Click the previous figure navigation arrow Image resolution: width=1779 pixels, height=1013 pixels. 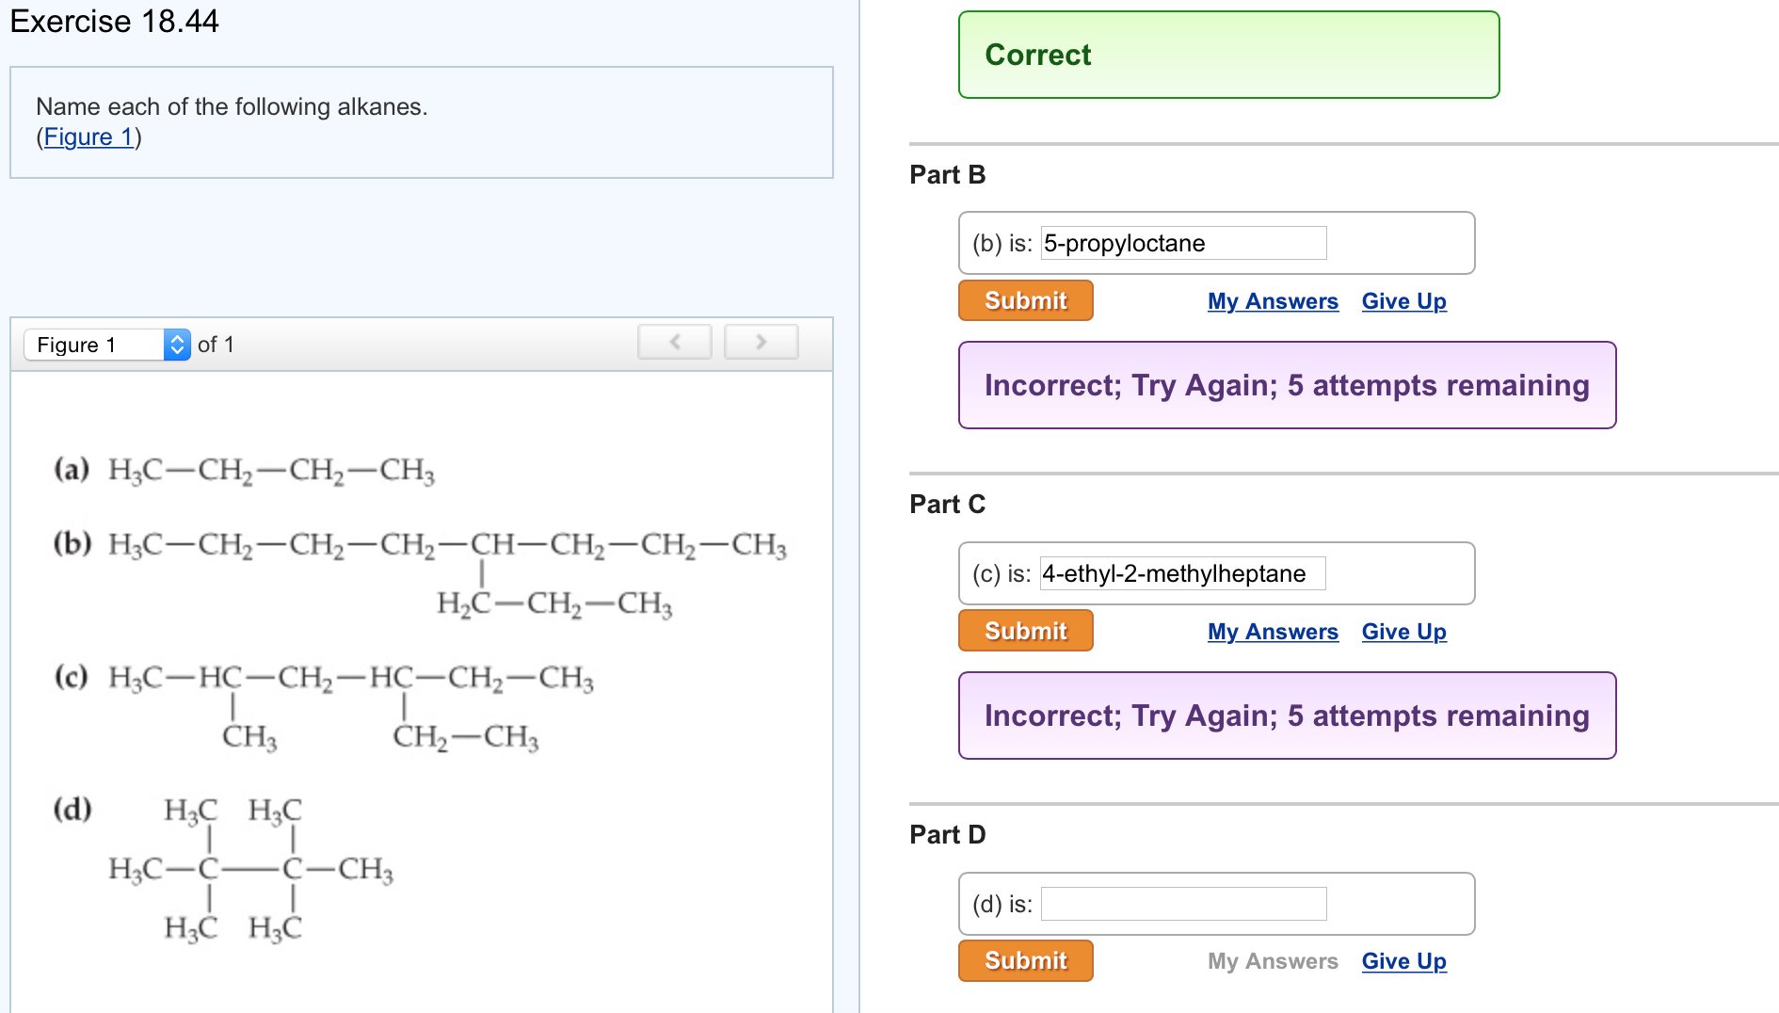click(x=674, y=342)
